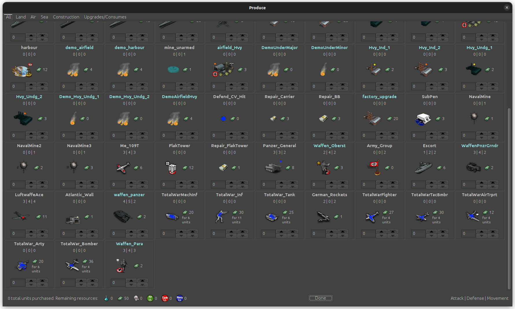This screenshot has width=515, height=309.
Task: Click the Navy LL resource icon
Action: tap(180, 298)
